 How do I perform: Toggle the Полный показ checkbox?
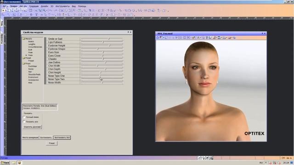(x=24, y=117)
